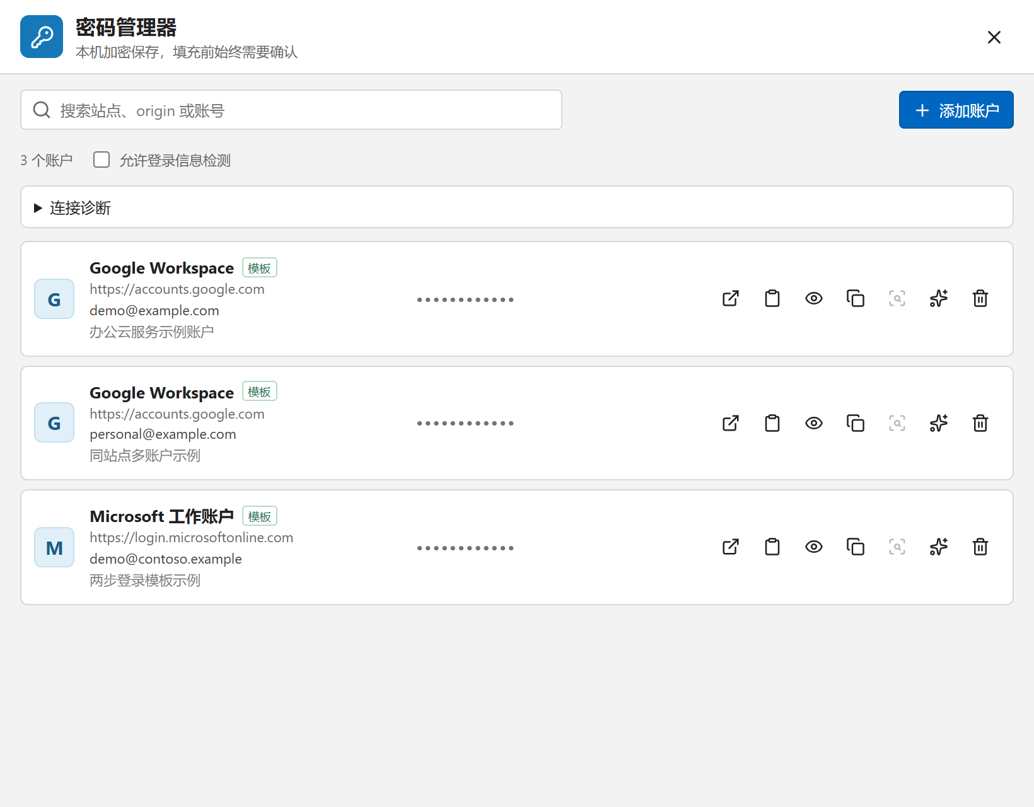Click sparkle icon for demo@example.com account
The width and height of the screenshot is (1034, 807).
[939, 299]
